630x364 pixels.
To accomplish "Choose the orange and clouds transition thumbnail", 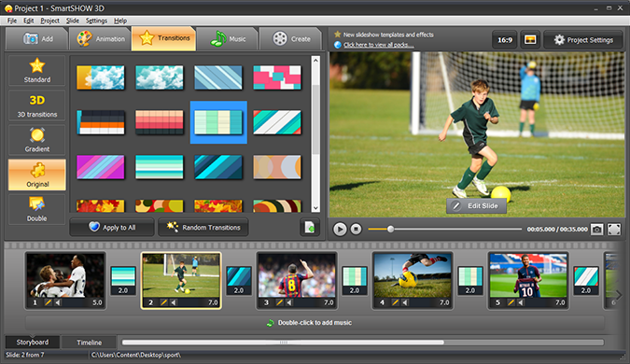I will [x=101, y=77].
